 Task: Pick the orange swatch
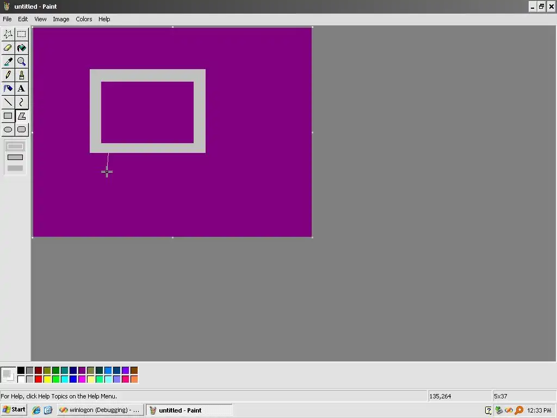[134, 379]
